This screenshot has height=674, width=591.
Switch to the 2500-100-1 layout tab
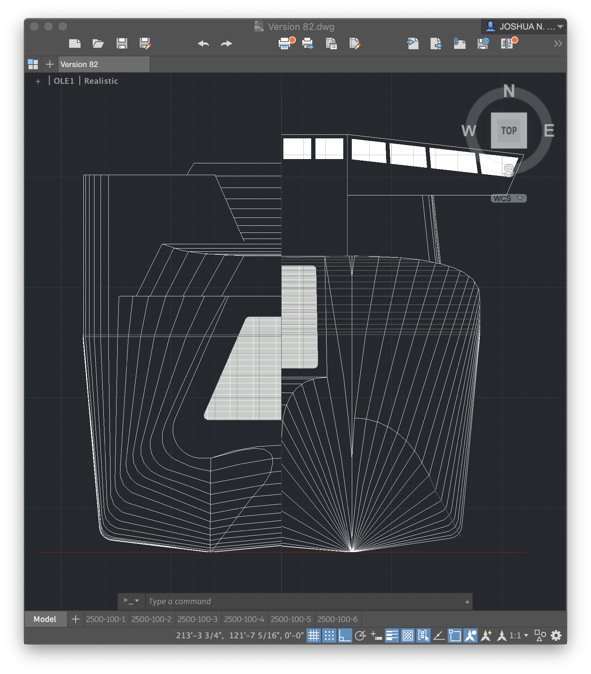click(106, 619)
